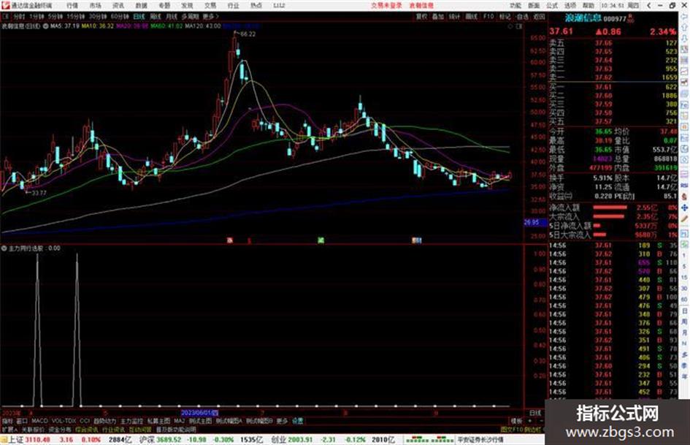Viewport: 690px width, 445px height.
Task: Open the 资金分布 tab
Action: click(x=60, y=429)
